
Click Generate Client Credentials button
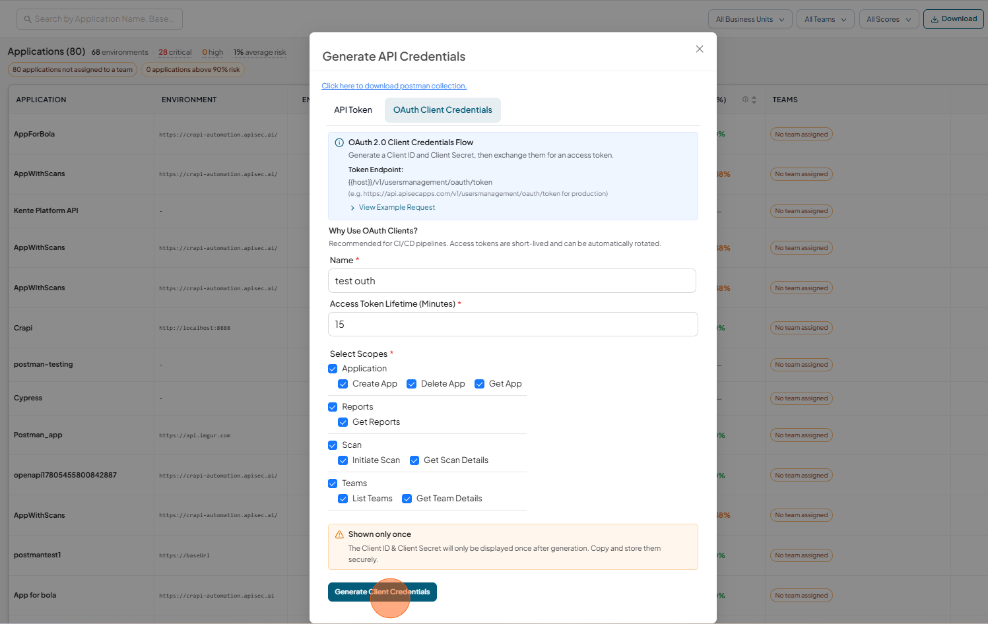pos(382,592)
